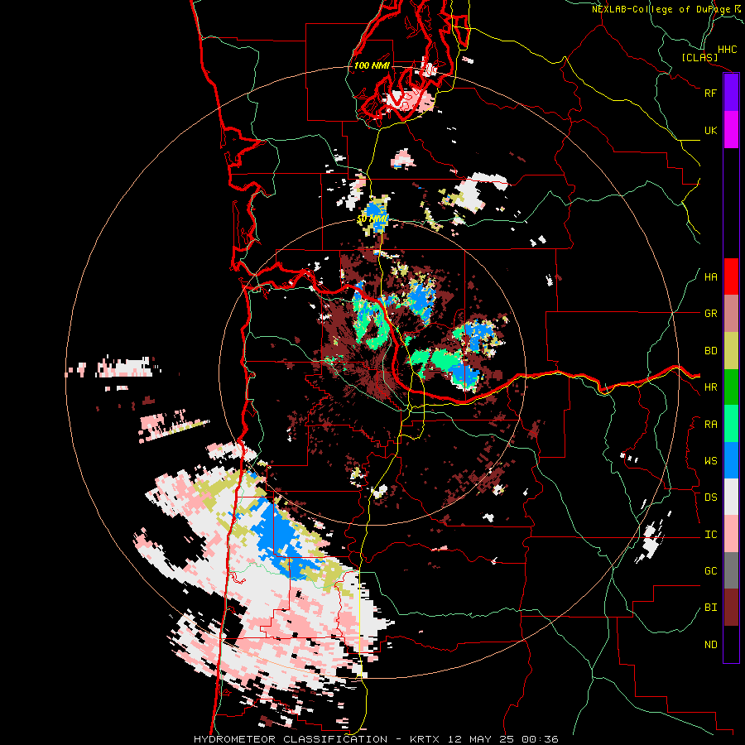Viewport: 745px width, 745px height.
Task: Click the brown BI legend swatch
Action: [731, 608]
